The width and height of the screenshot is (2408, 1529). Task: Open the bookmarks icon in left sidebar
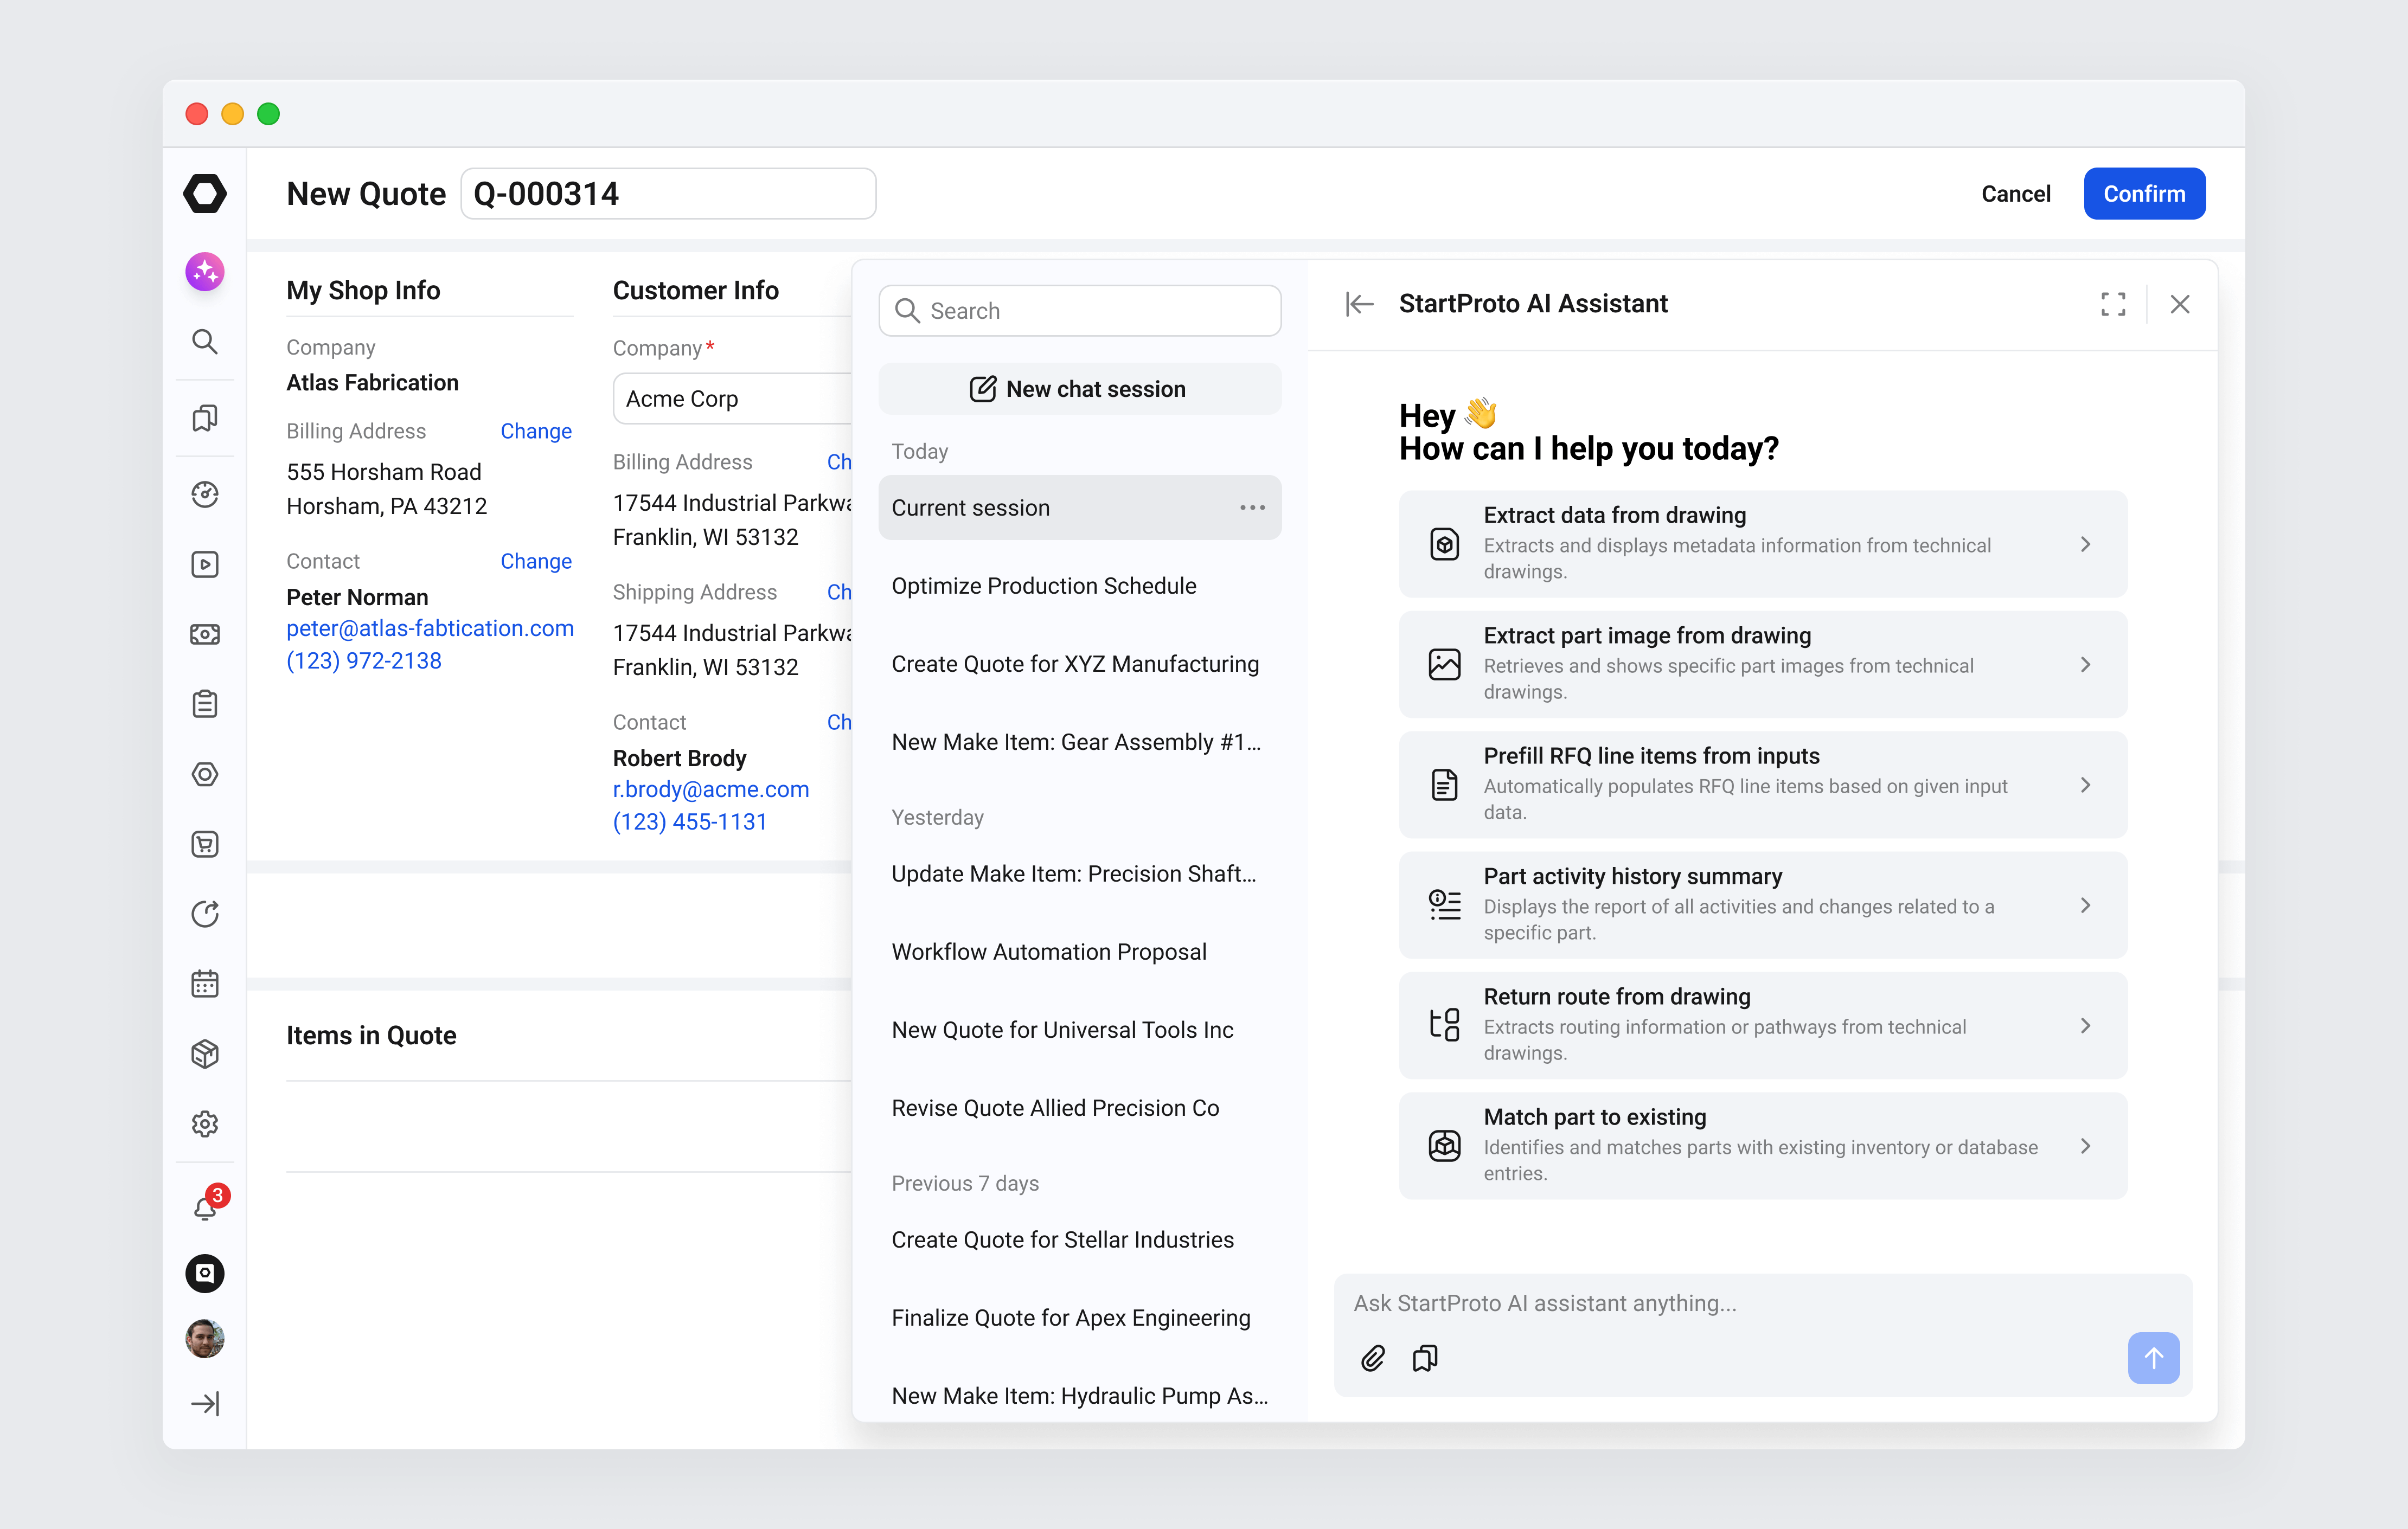[x=205, y=418]
